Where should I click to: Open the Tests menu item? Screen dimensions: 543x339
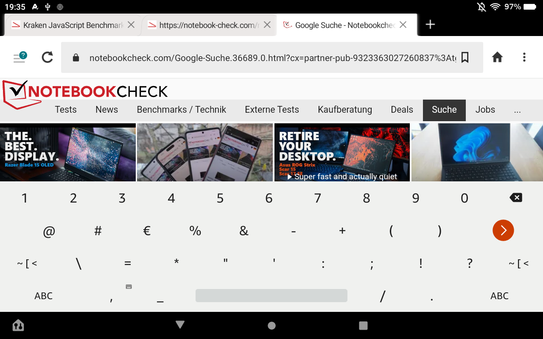coord(66,110)
